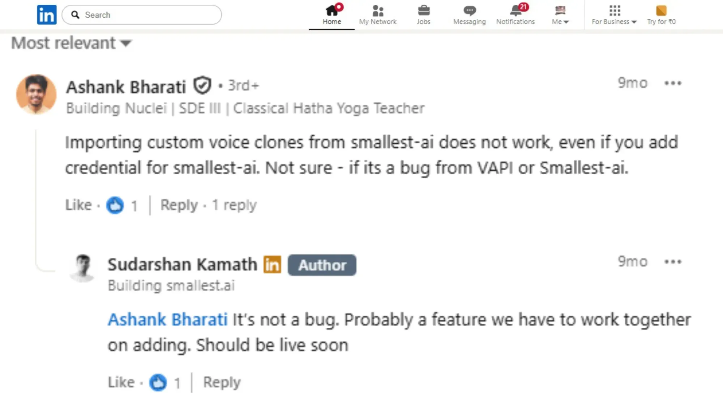
Task: Open Notifications with 21 alerts
Action: (515, 11)
